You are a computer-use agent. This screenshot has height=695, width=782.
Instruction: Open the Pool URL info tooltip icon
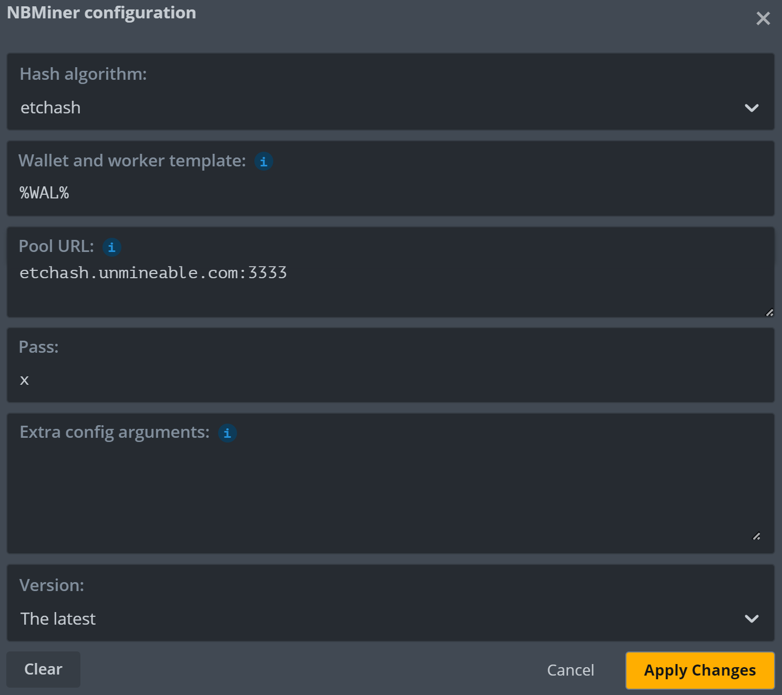(x=111, y=247)
